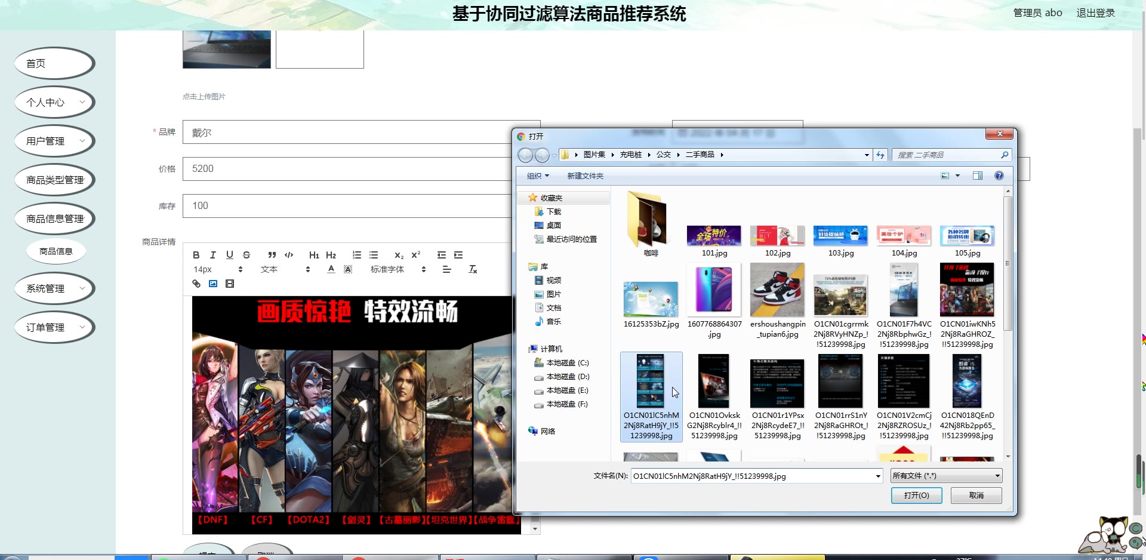Open help in the file dialog
The image size is (1146, 560).
(x=999, y=176)
